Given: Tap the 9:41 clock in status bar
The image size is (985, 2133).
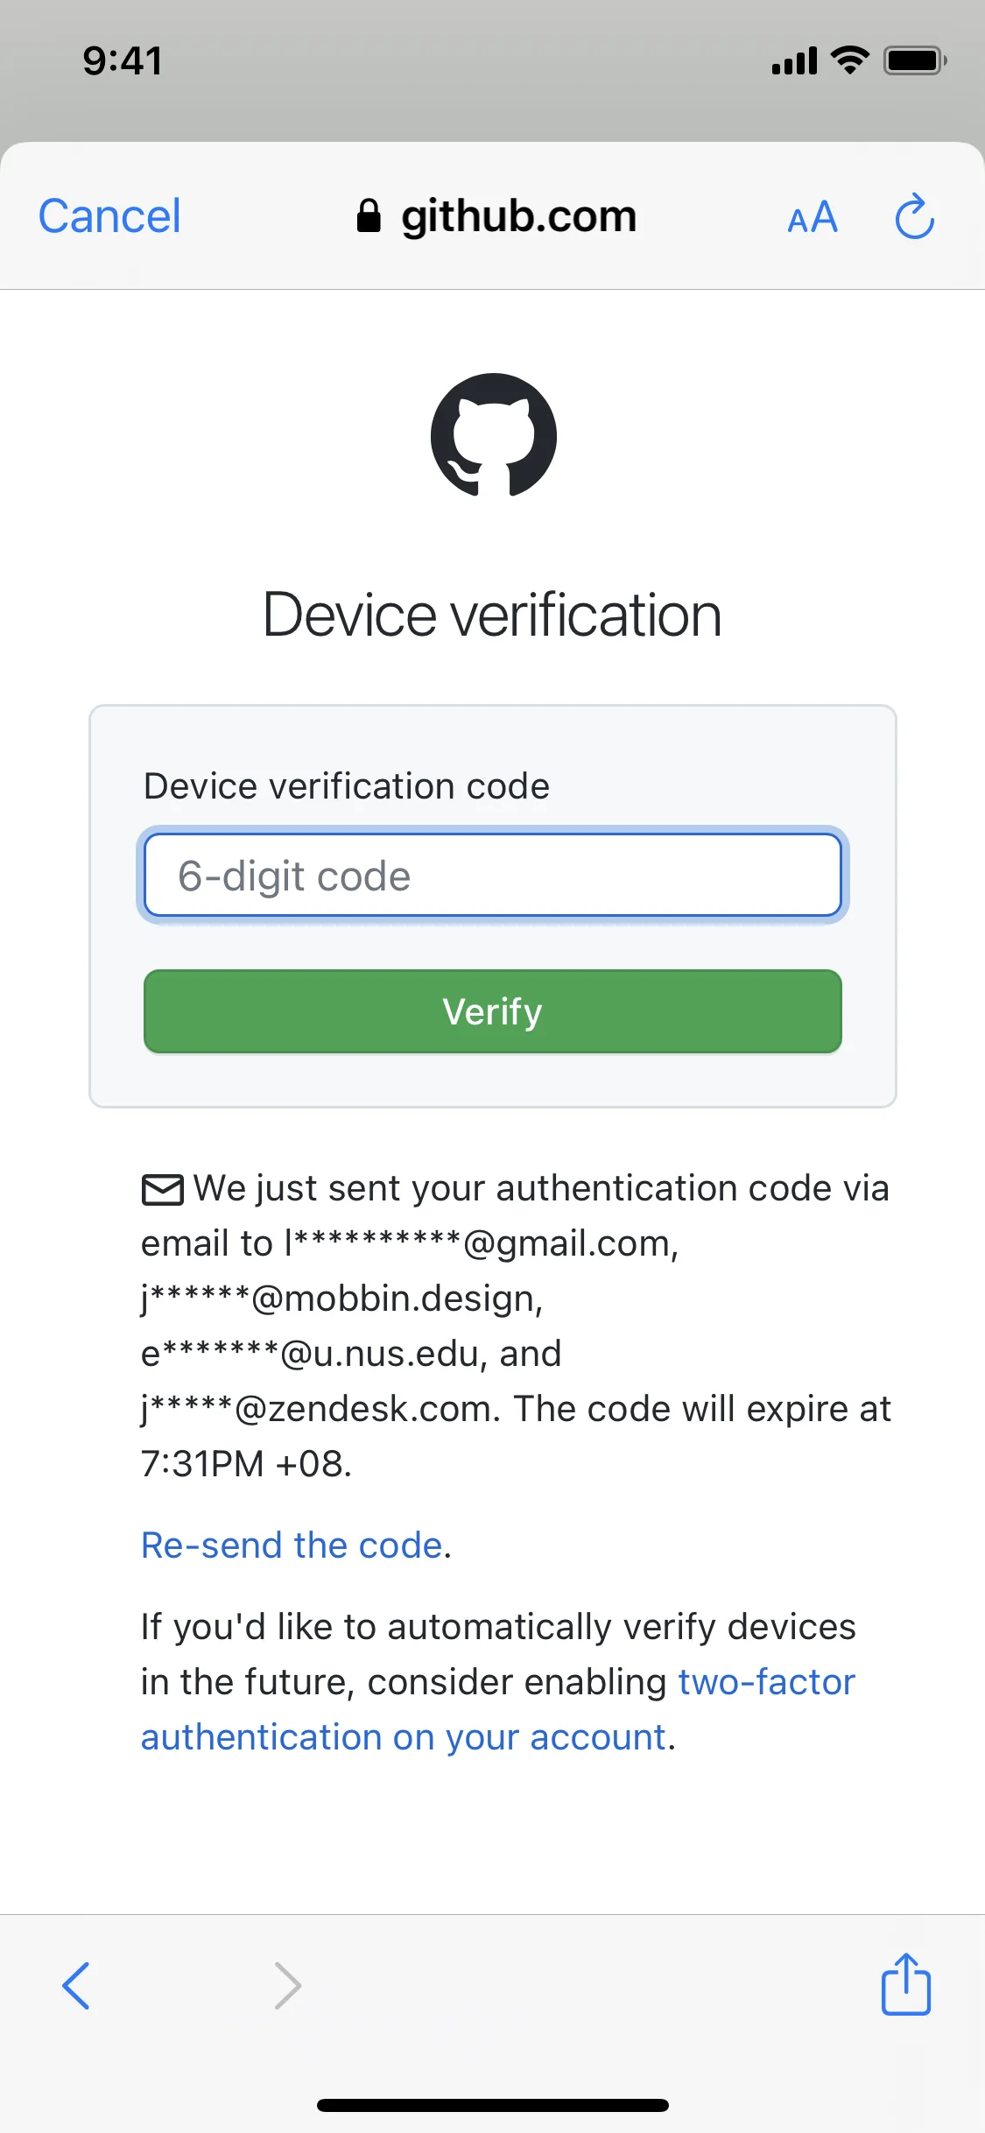Looking at the screenshot, I should pyautogui.click(x=120, y=60).
